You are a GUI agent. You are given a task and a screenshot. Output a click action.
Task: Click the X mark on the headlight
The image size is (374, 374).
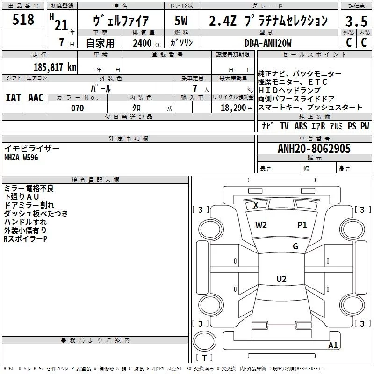[256, 205]
